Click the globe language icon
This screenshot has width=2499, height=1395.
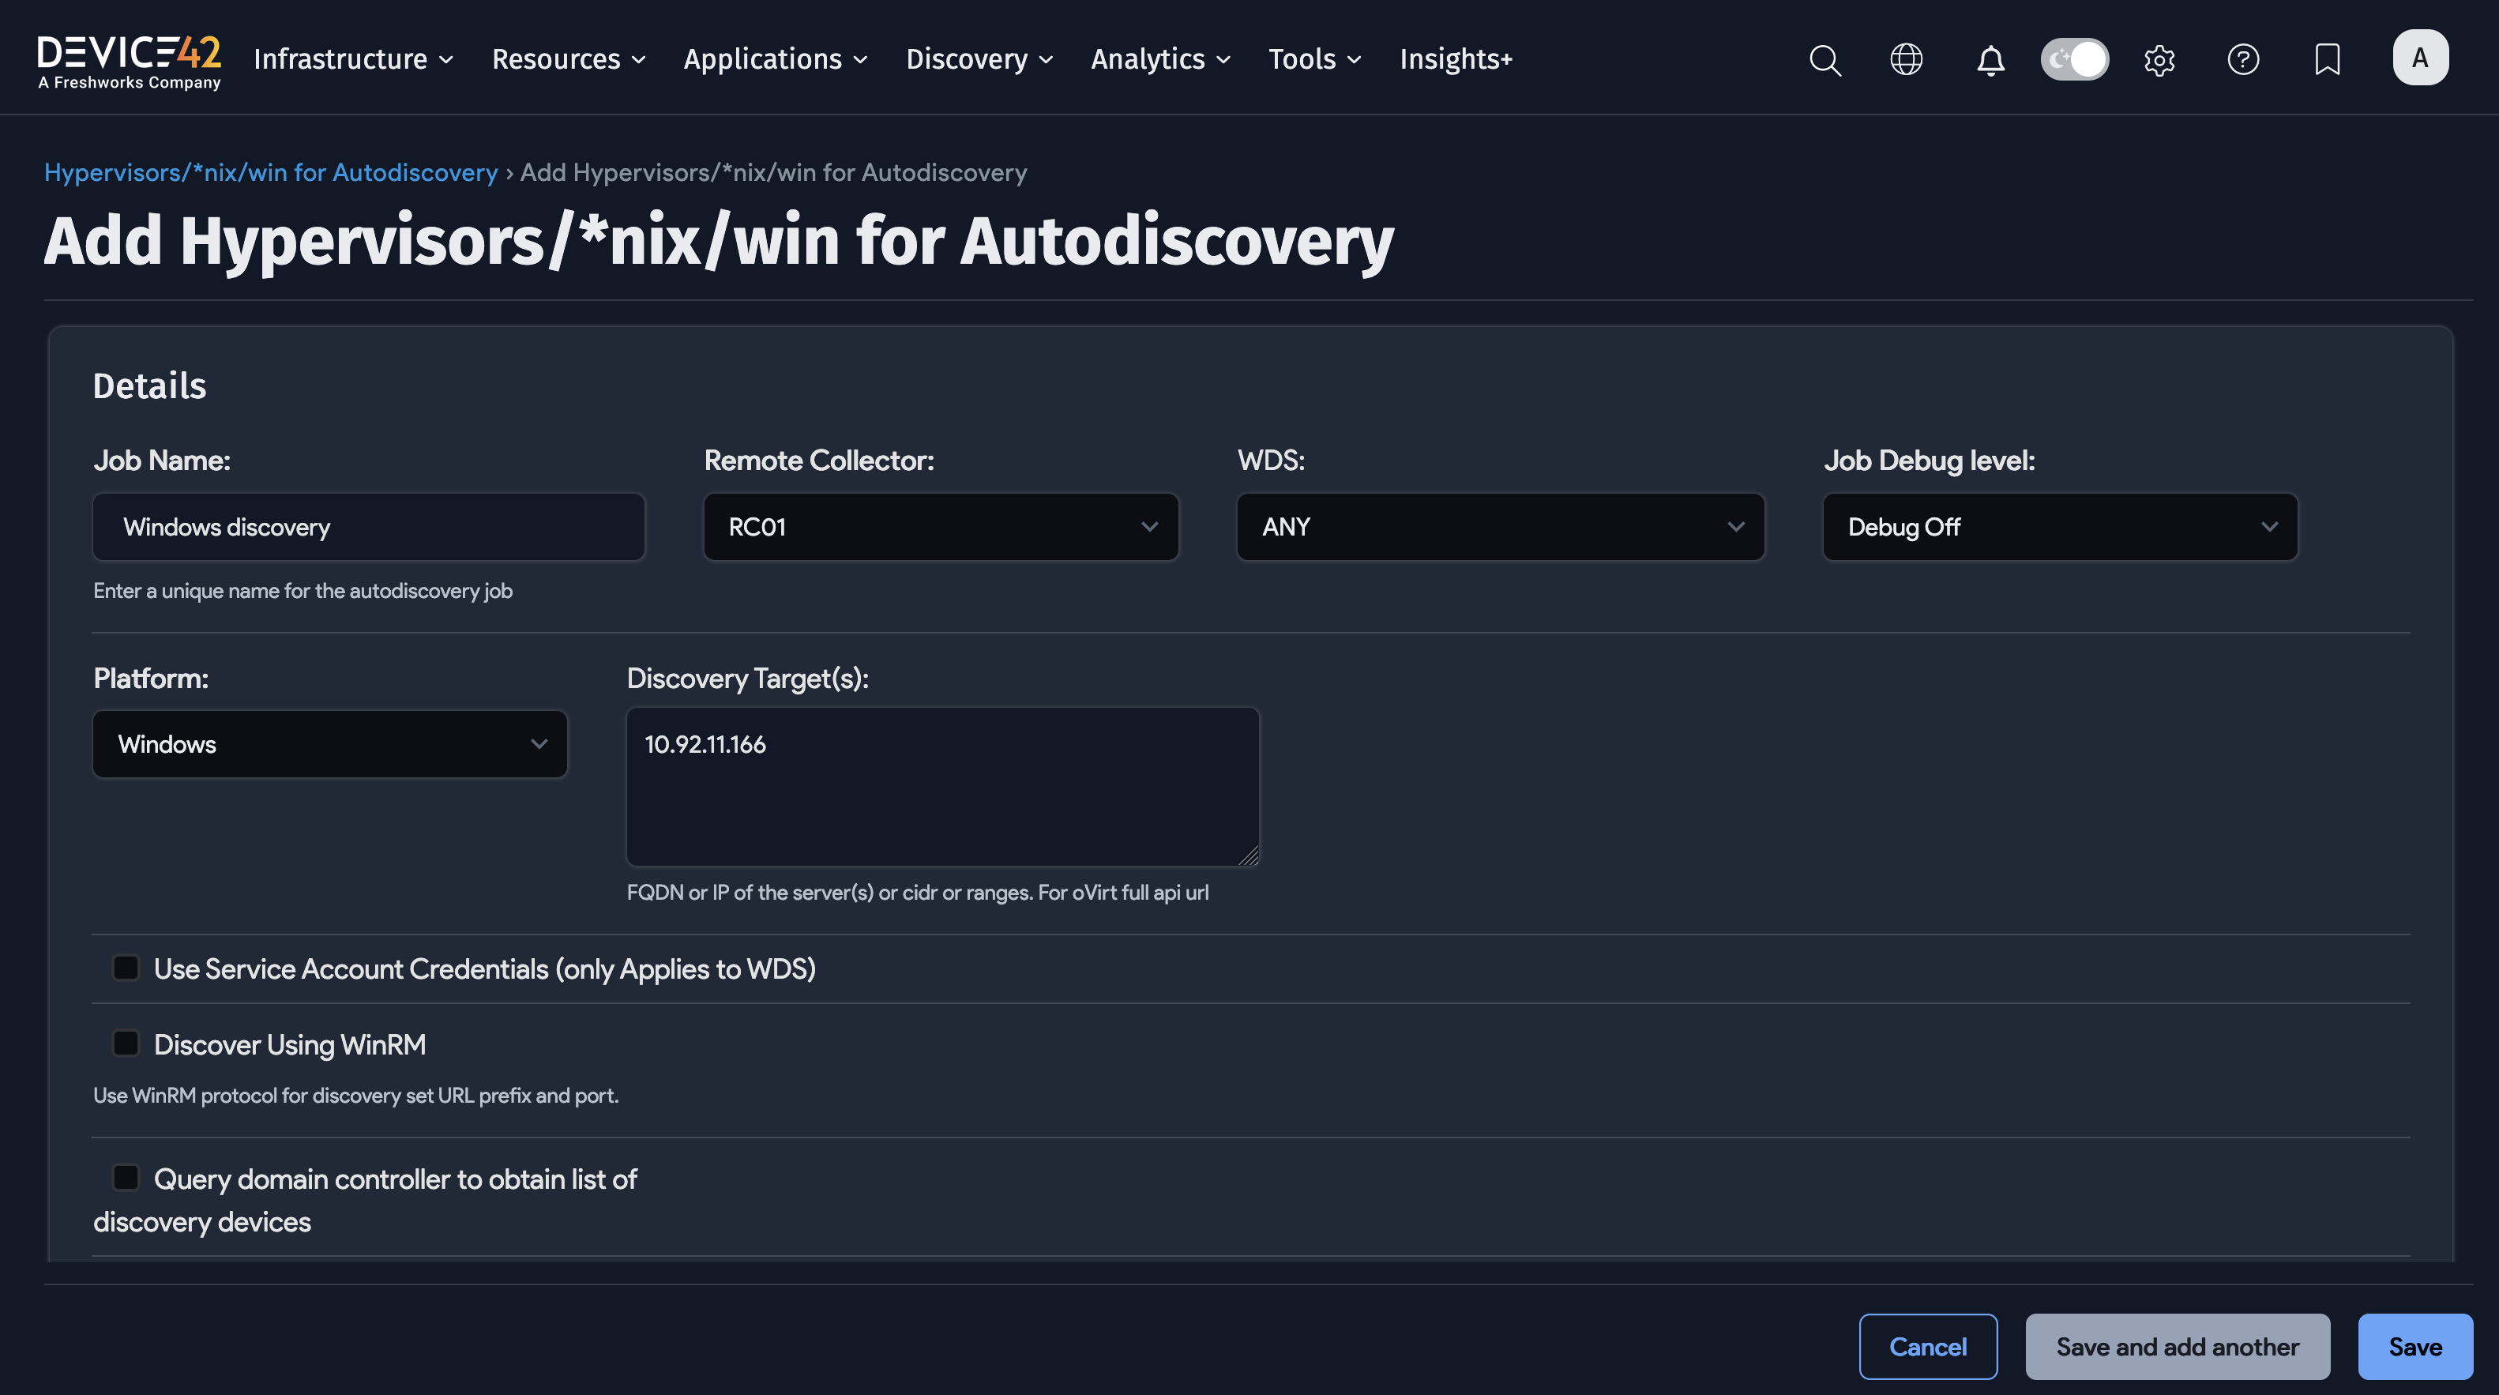pos(1907,59)
